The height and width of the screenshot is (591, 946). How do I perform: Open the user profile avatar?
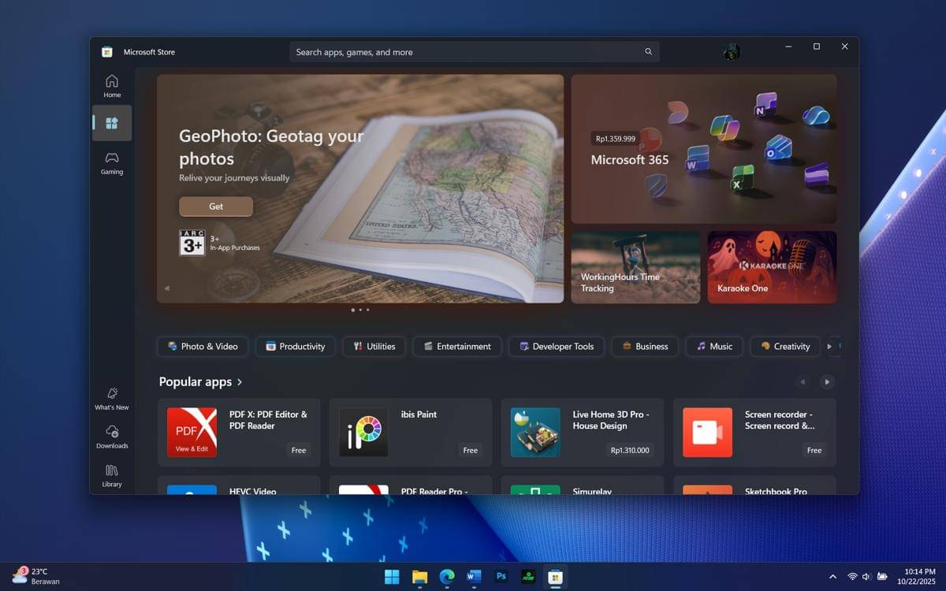pos(732,52)
